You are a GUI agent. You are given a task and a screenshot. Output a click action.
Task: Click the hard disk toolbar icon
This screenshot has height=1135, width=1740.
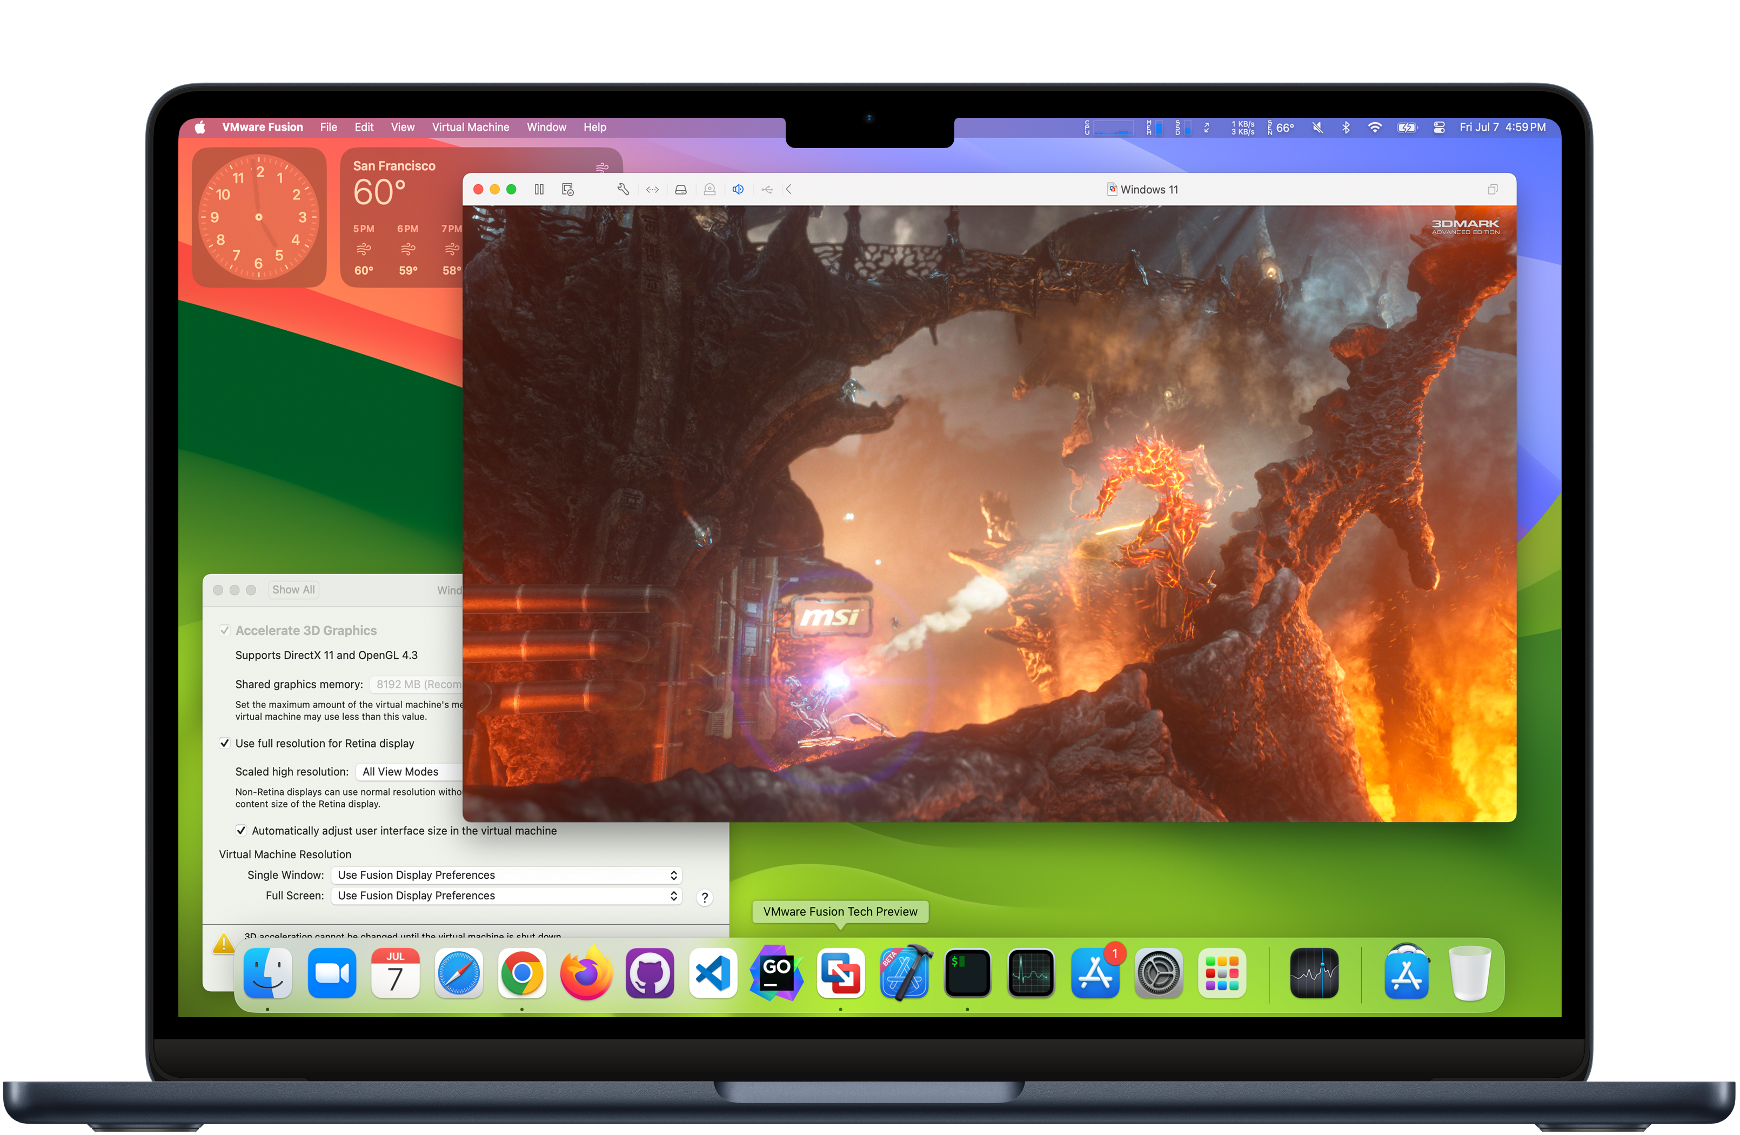click(x=681, y=189)
